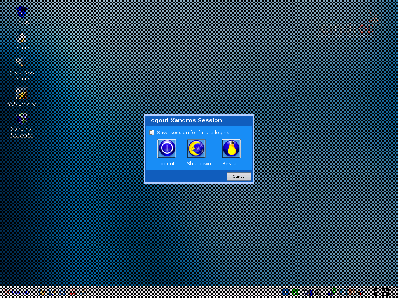Image resolution: width=398 pixels, height=298 pixels.
Task: Click the switch user people icon
Action: coord(361,293)
